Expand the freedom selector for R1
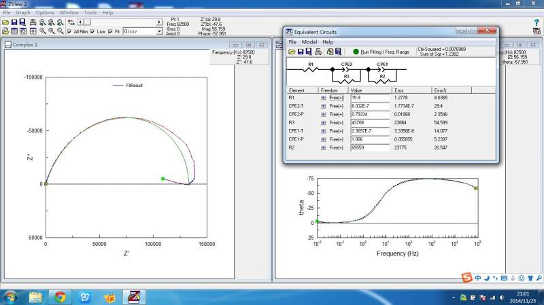Viewport: 544px width, 305px height. pyautogui.click(x=323, y=98)
